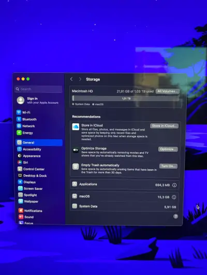Click the Recommendations heading
This screenshot has width=207, height=275.
point(86,117)
